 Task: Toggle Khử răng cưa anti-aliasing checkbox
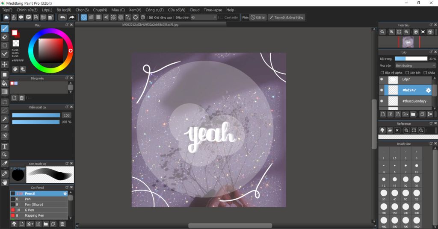coord(151,17)
